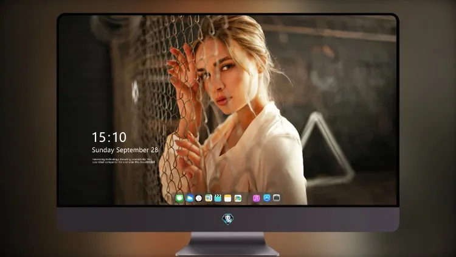Viewport: 456px width, 257px height.
Task: Launch the Weather app from the dock
Action: (x=189, y=199)
